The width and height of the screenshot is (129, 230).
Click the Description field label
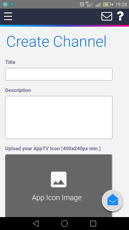18,90
